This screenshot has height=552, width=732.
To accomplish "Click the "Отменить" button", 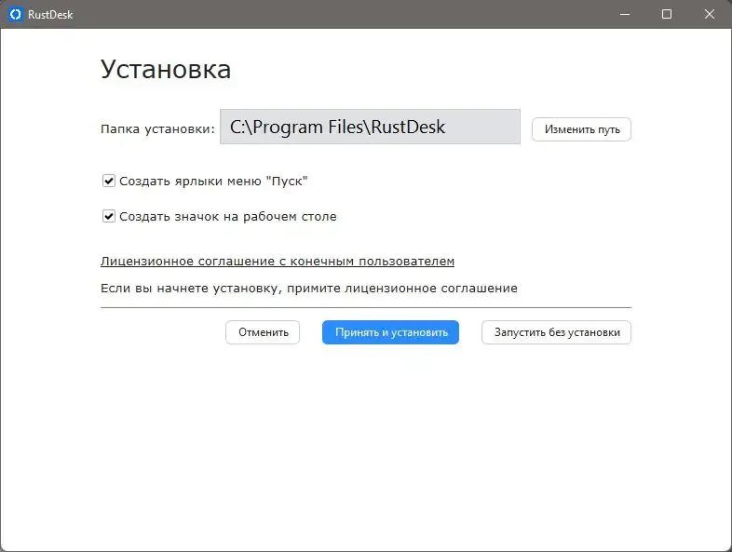I will pos(263,332).
